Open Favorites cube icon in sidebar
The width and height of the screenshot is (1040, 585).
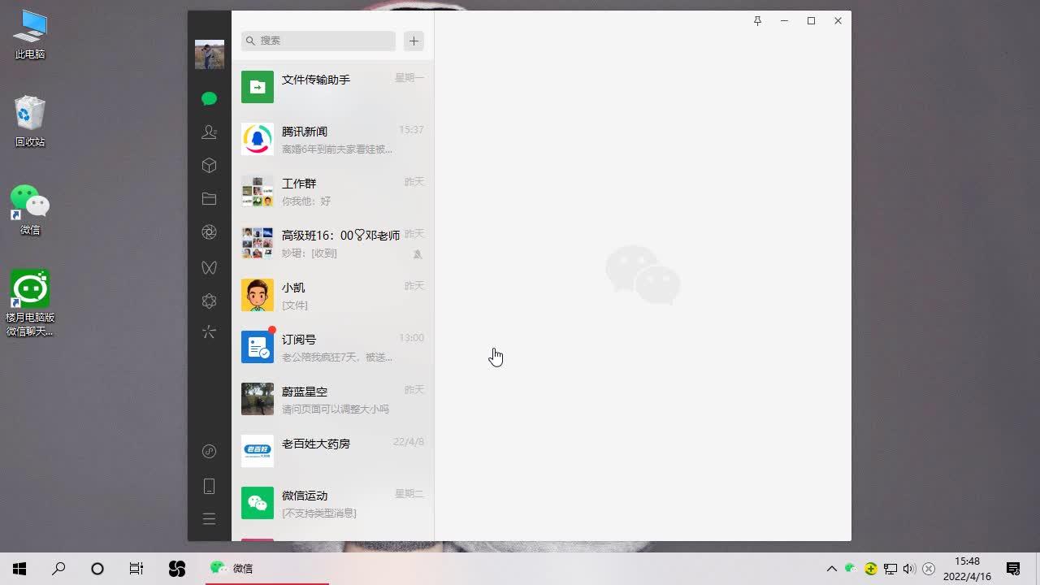209,166
